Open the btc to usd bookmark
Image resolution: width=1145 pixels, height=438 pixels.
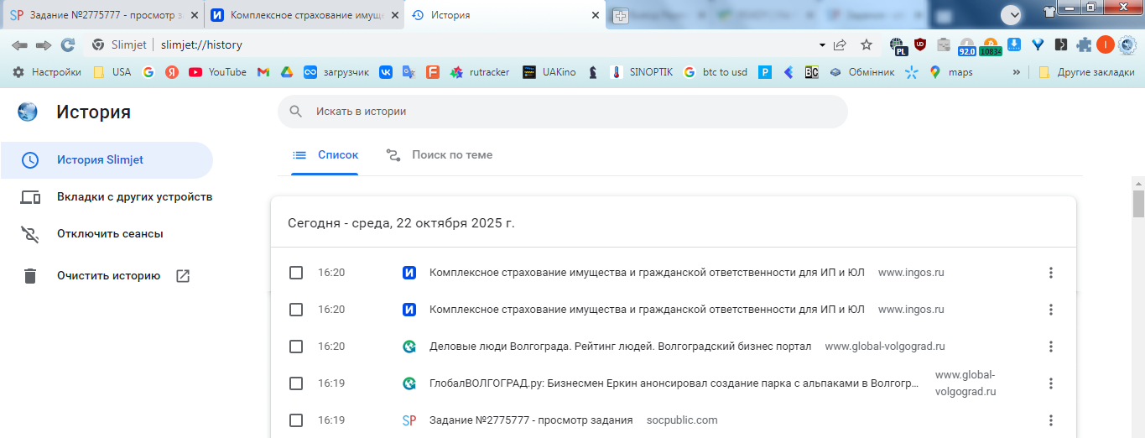(x=716, y=72)
